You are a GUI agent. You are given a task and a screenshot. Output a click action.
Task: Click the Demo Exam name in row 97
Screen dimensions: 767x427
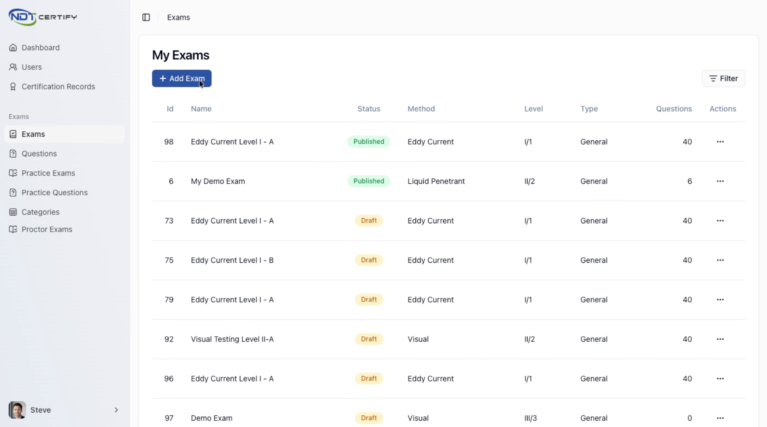[211, 418]
